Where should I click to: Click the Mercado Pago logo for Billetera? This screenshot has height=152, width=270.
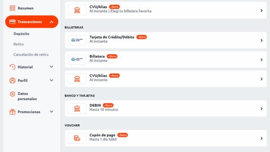[x=77, y=59]
